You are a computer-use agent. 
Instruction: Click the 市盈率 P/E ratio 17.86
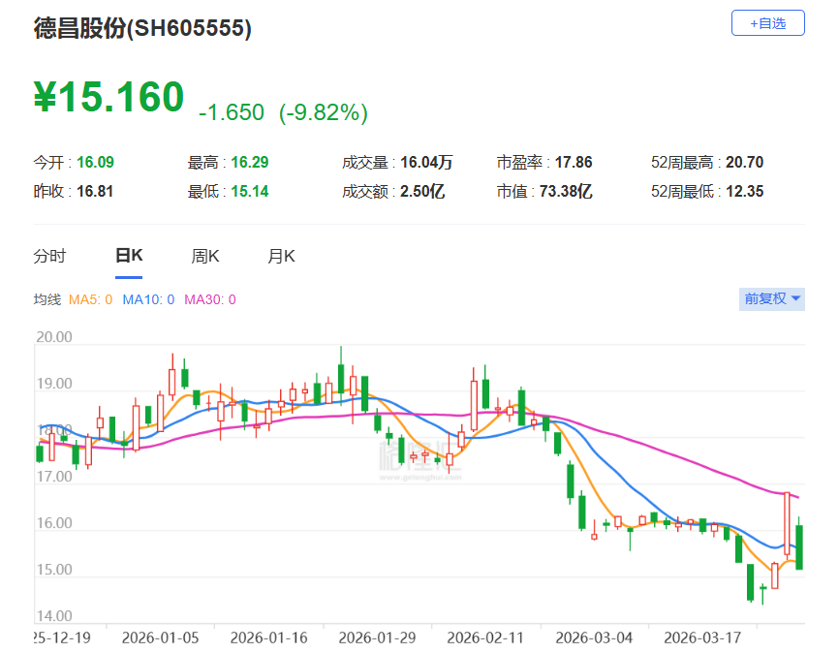tap(574, 162)
